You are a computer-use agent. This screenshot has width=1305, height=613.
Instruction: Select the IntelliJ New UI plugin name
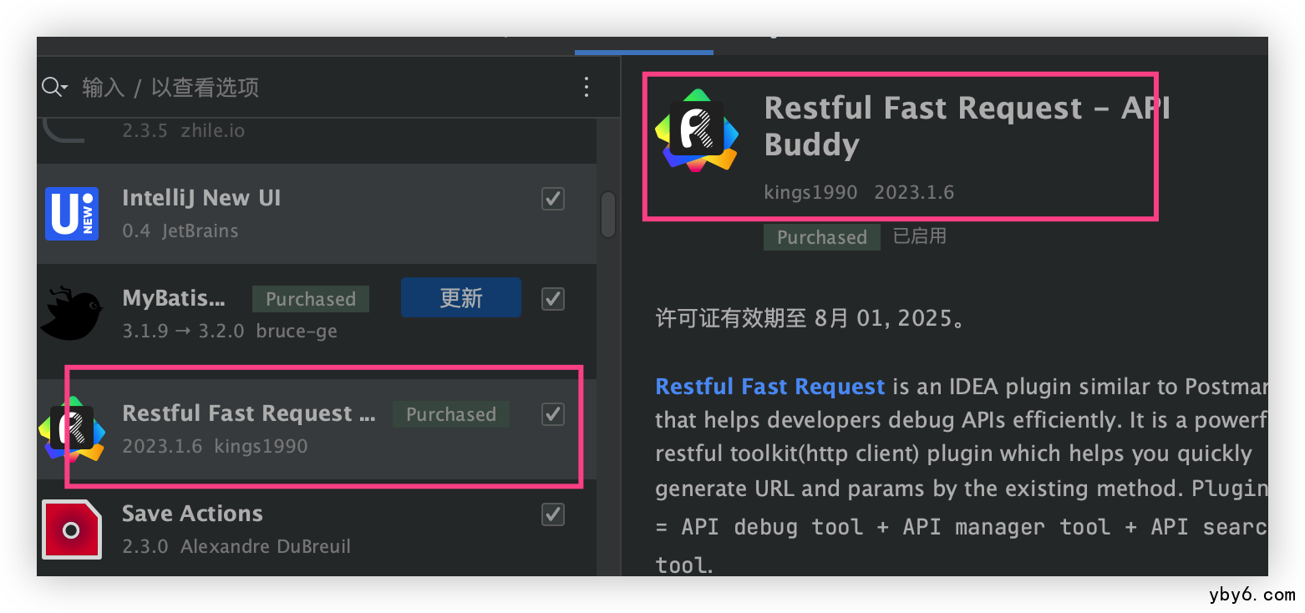(201, 198)
